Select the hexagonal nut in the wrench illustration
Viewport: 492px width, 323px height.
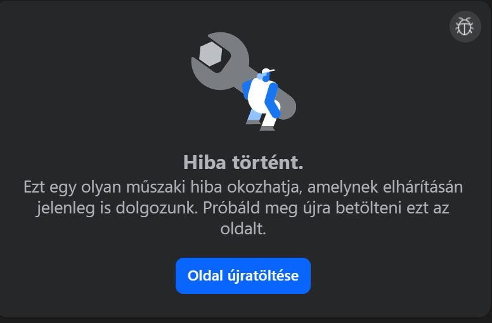tap(210, 54)
